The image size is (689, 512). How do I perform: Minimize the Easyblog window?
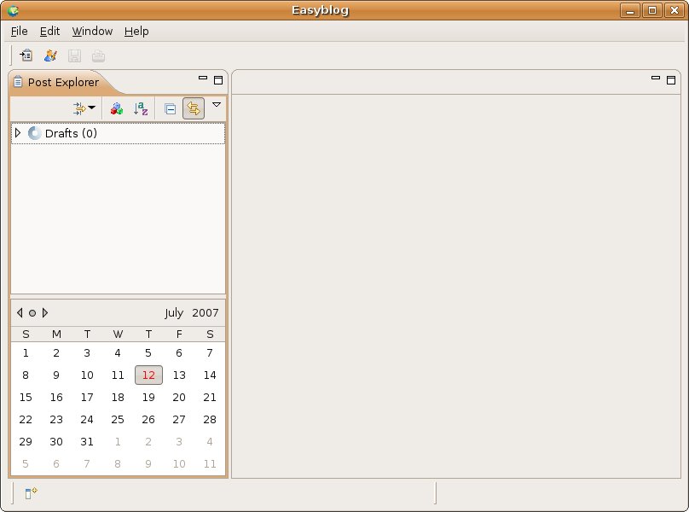pos(630,10)
